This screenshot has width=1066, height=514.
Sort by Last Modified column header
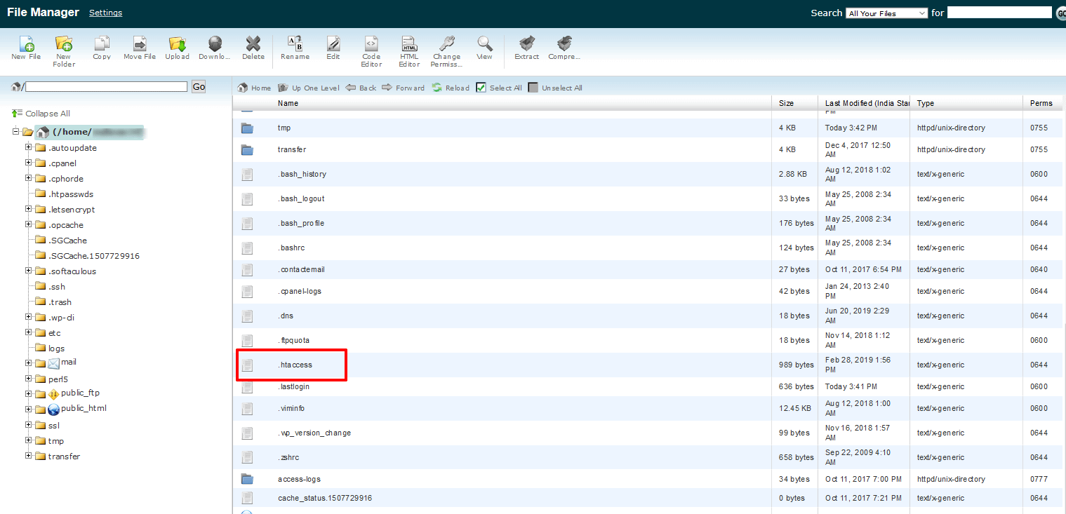click(867, 103)
